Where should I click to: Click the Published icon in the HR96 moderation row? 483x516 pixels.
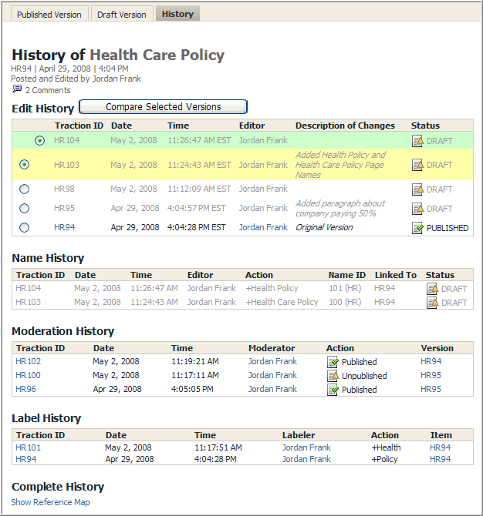click(333, 390)
